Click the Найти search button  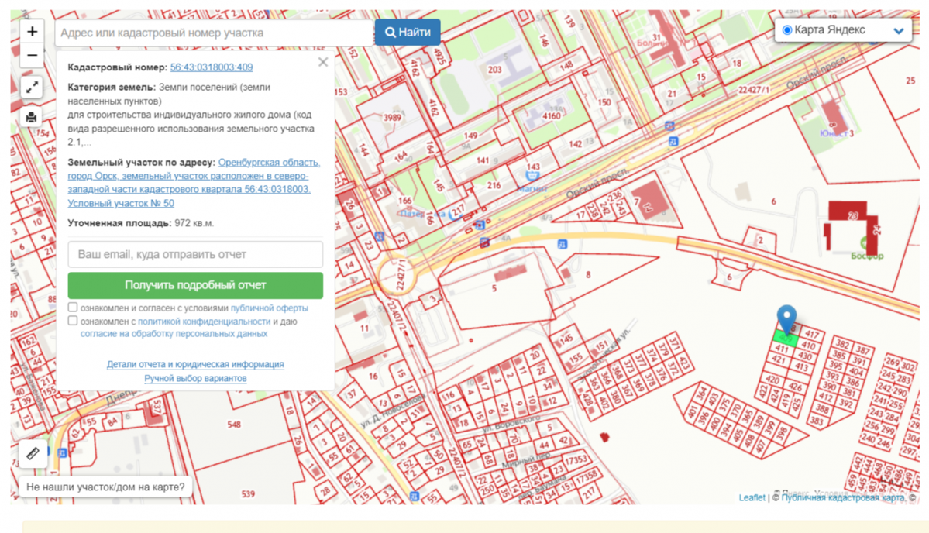pyautogui.click(x=408, y=33)
